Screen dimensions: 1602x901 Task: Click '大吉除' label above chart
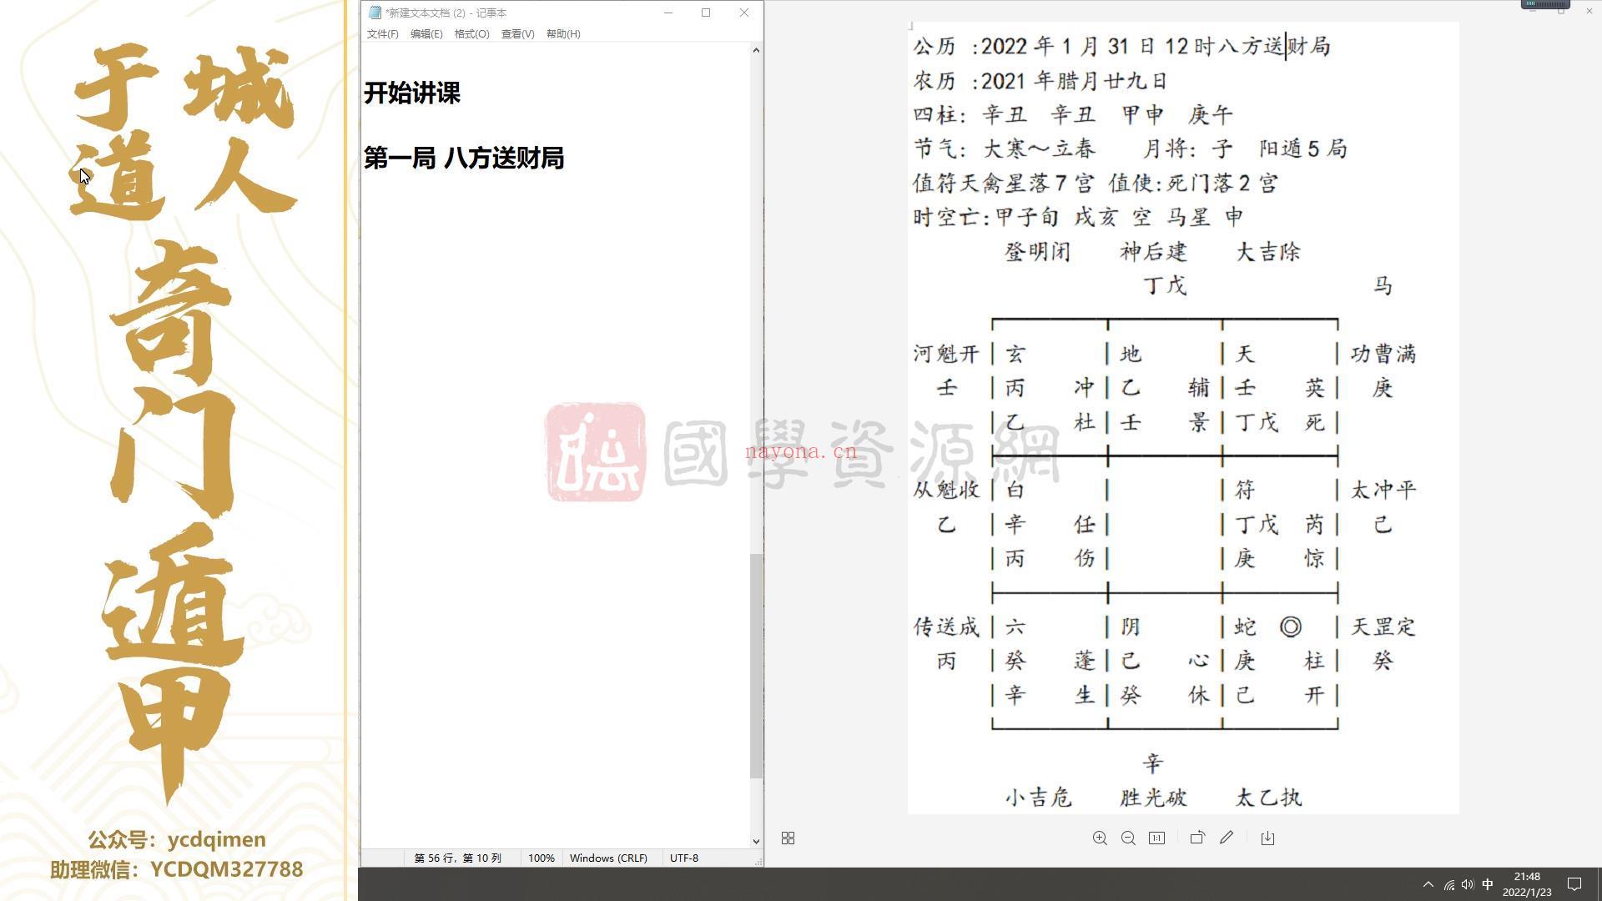(x=1268, y=251)
